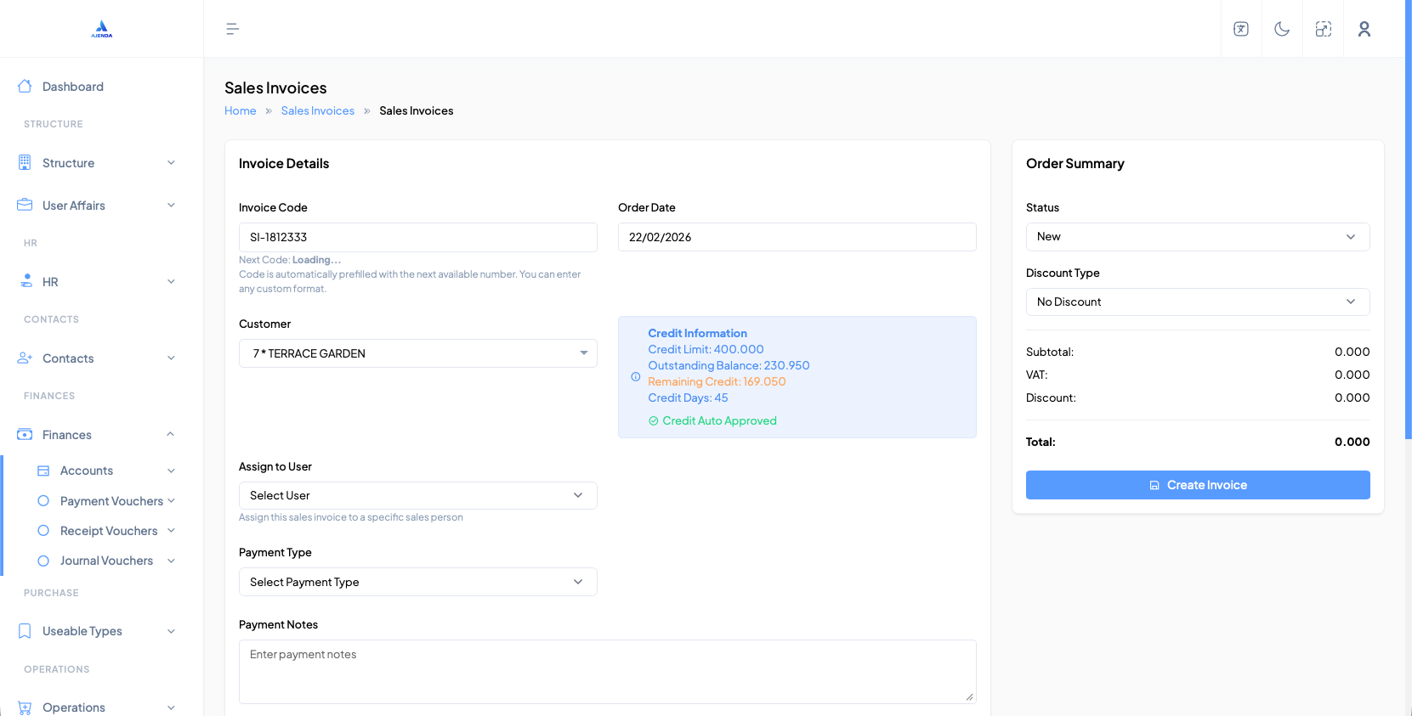Click the Ajenda logo in the sidebar
This screenshot has width=1412, height=716.
(102, 29)
